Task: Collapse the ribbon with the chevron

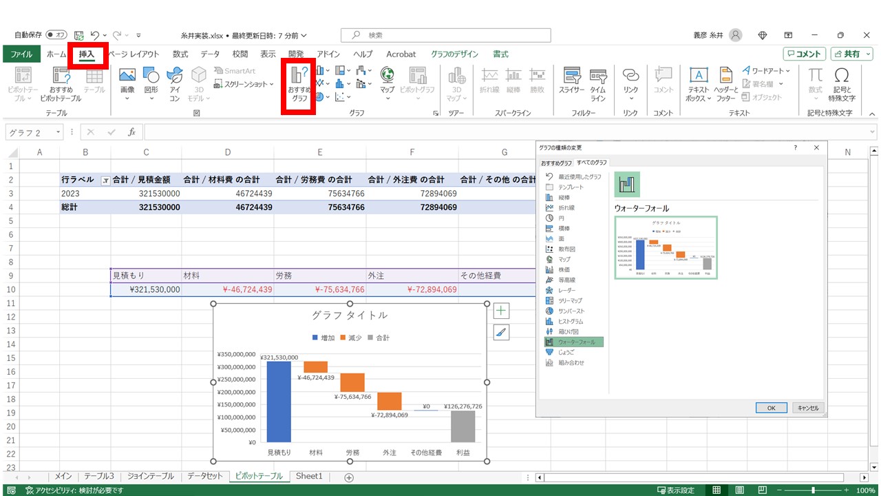Action: tap(872, 114)
